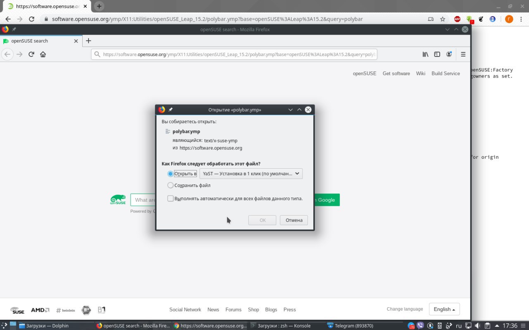
Task: Open Build Service navigation item
Action: coord(446,73)
